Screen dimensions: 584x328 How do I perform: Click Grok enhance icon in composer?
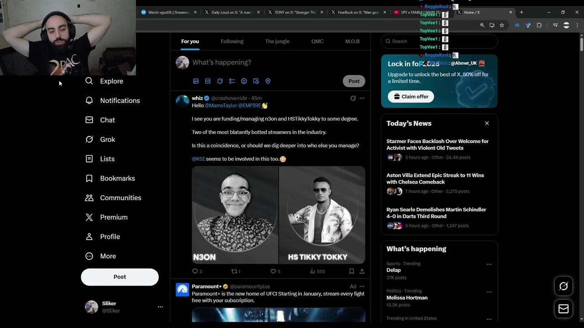(220, 81)
